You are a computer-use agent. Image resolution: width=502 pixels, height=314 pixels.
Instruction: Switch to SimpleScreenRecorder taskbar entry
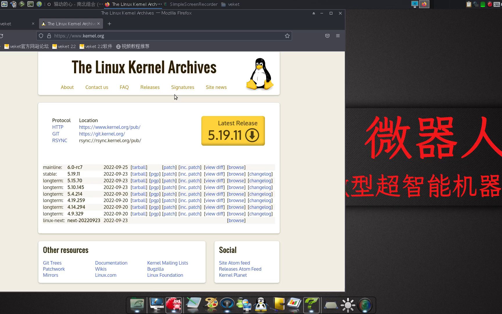coord(191,4)
